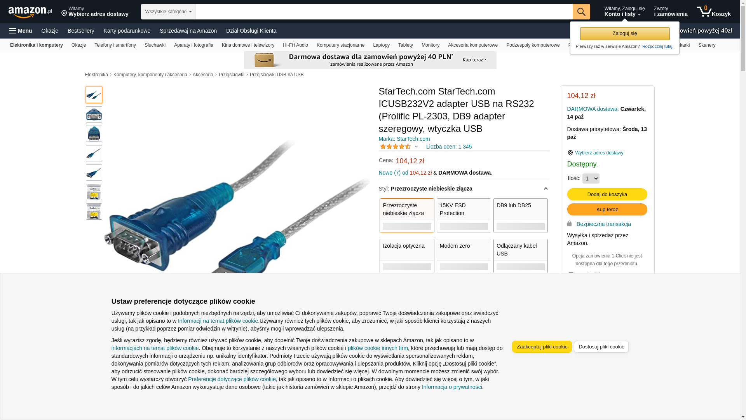This screenshot has width=746, height=420.
Task: Choose the DB9 lub DB25 style option
Action: pos(521,216)
